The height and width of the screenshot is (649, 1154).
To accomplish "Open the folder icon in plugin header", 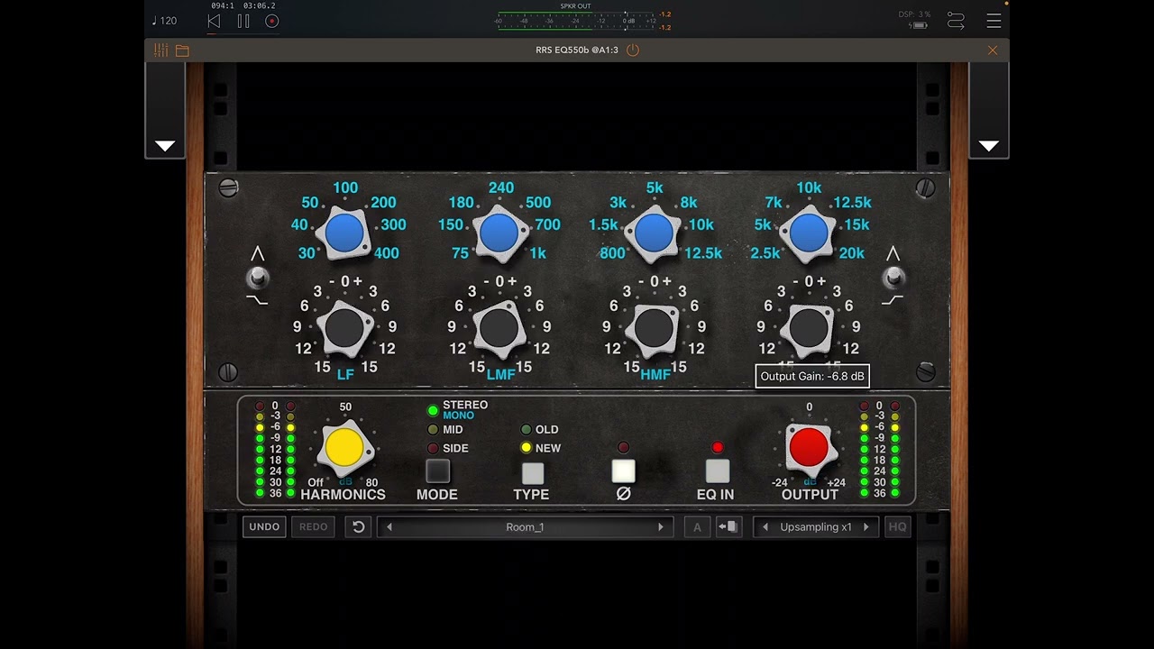I will point(182,50).
